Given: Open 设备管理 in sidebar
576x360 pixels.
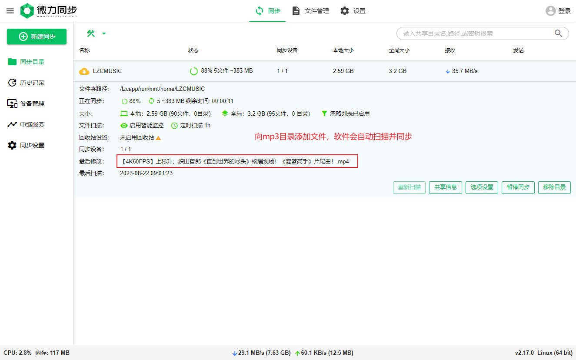Looking at the screenshot, I should click(37, 103).
